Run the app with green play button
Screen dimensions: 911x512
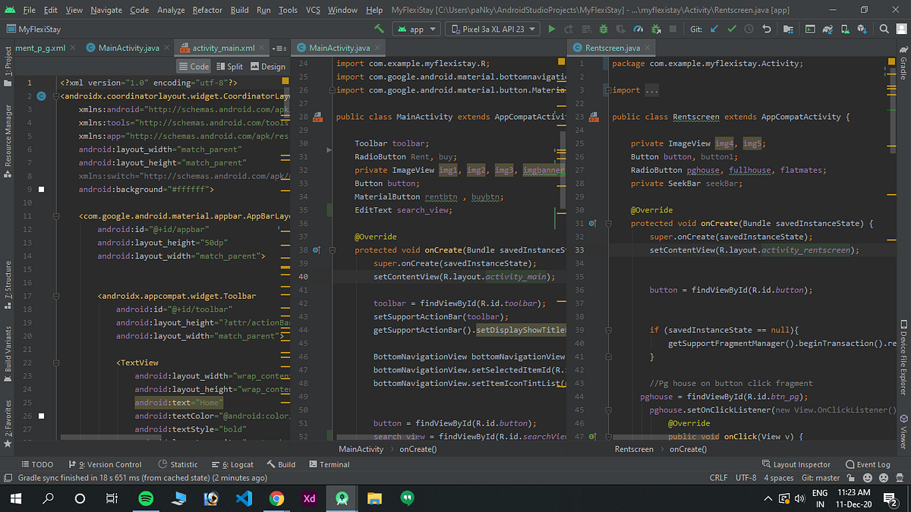(x=552, y=29)
